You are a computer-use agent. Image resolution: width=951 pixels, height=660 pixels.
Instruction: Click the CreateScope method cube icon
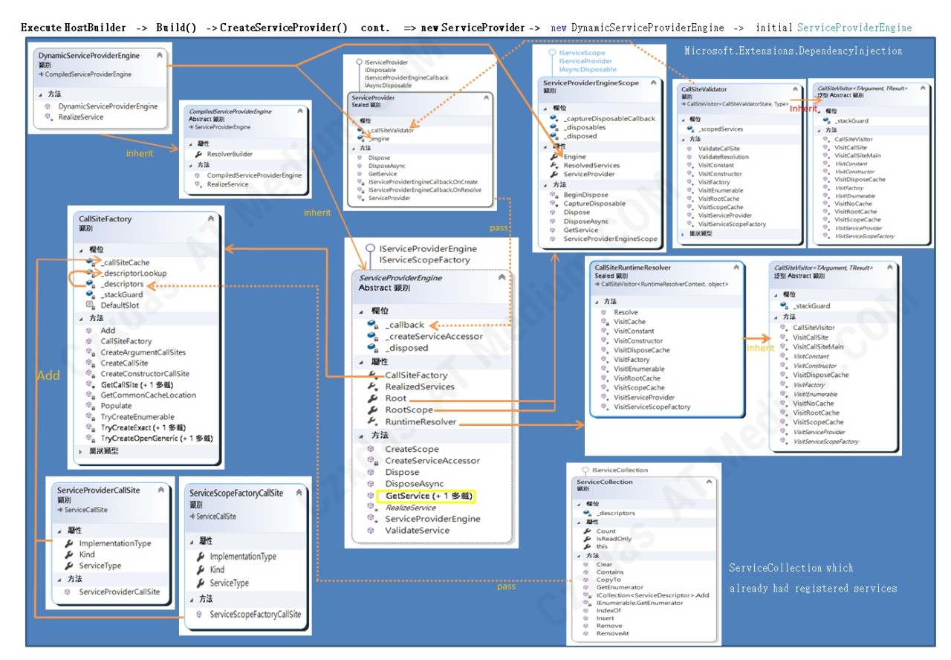[371, 449]
